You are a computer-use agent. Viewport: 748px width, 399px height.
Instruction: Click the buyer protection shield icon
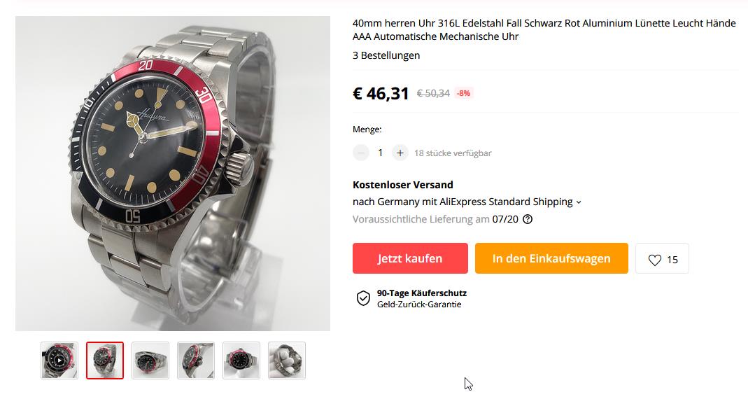(363, 298)
